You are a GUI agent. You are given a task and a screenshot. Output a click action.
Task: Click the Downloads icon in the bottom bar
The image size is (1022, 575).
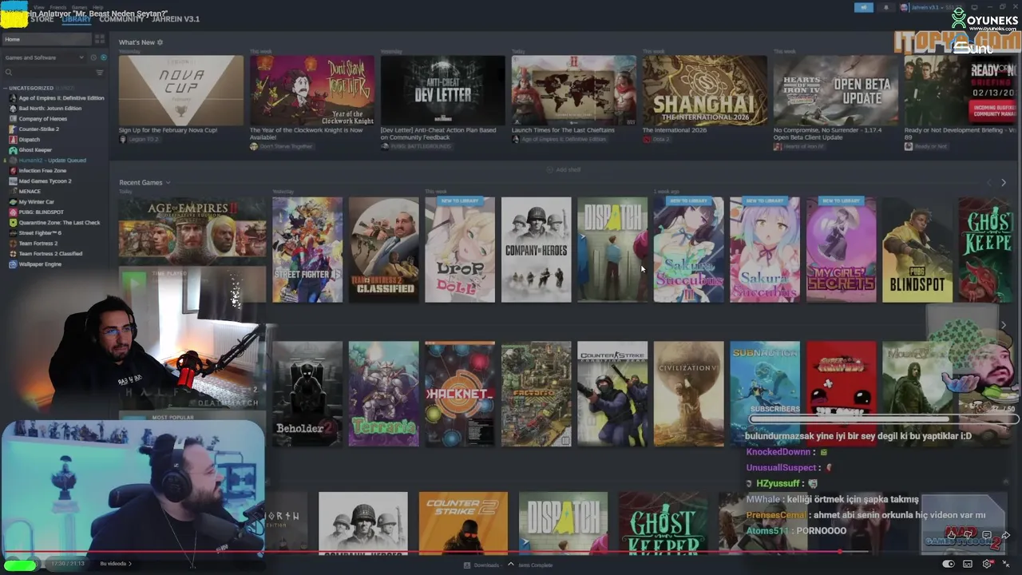[x=467, y=565]
